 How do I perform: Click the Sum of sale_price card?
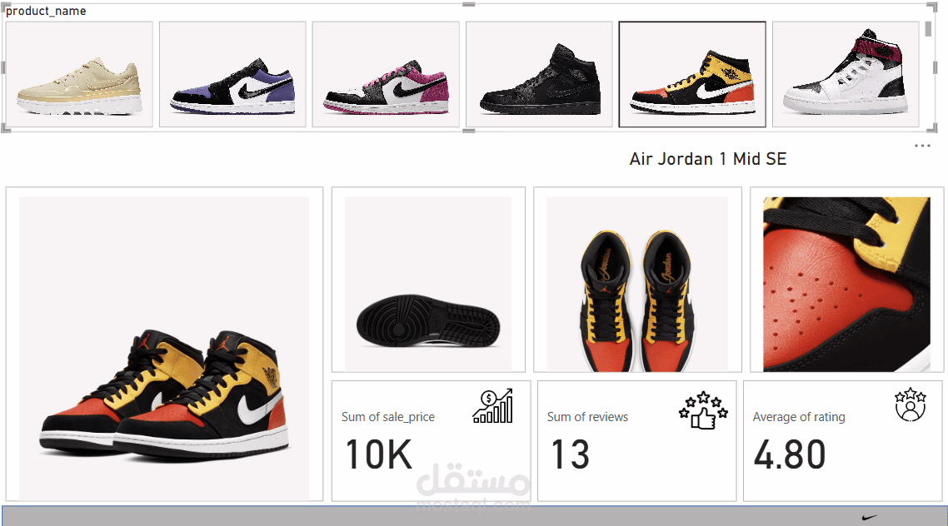point(431,441)
